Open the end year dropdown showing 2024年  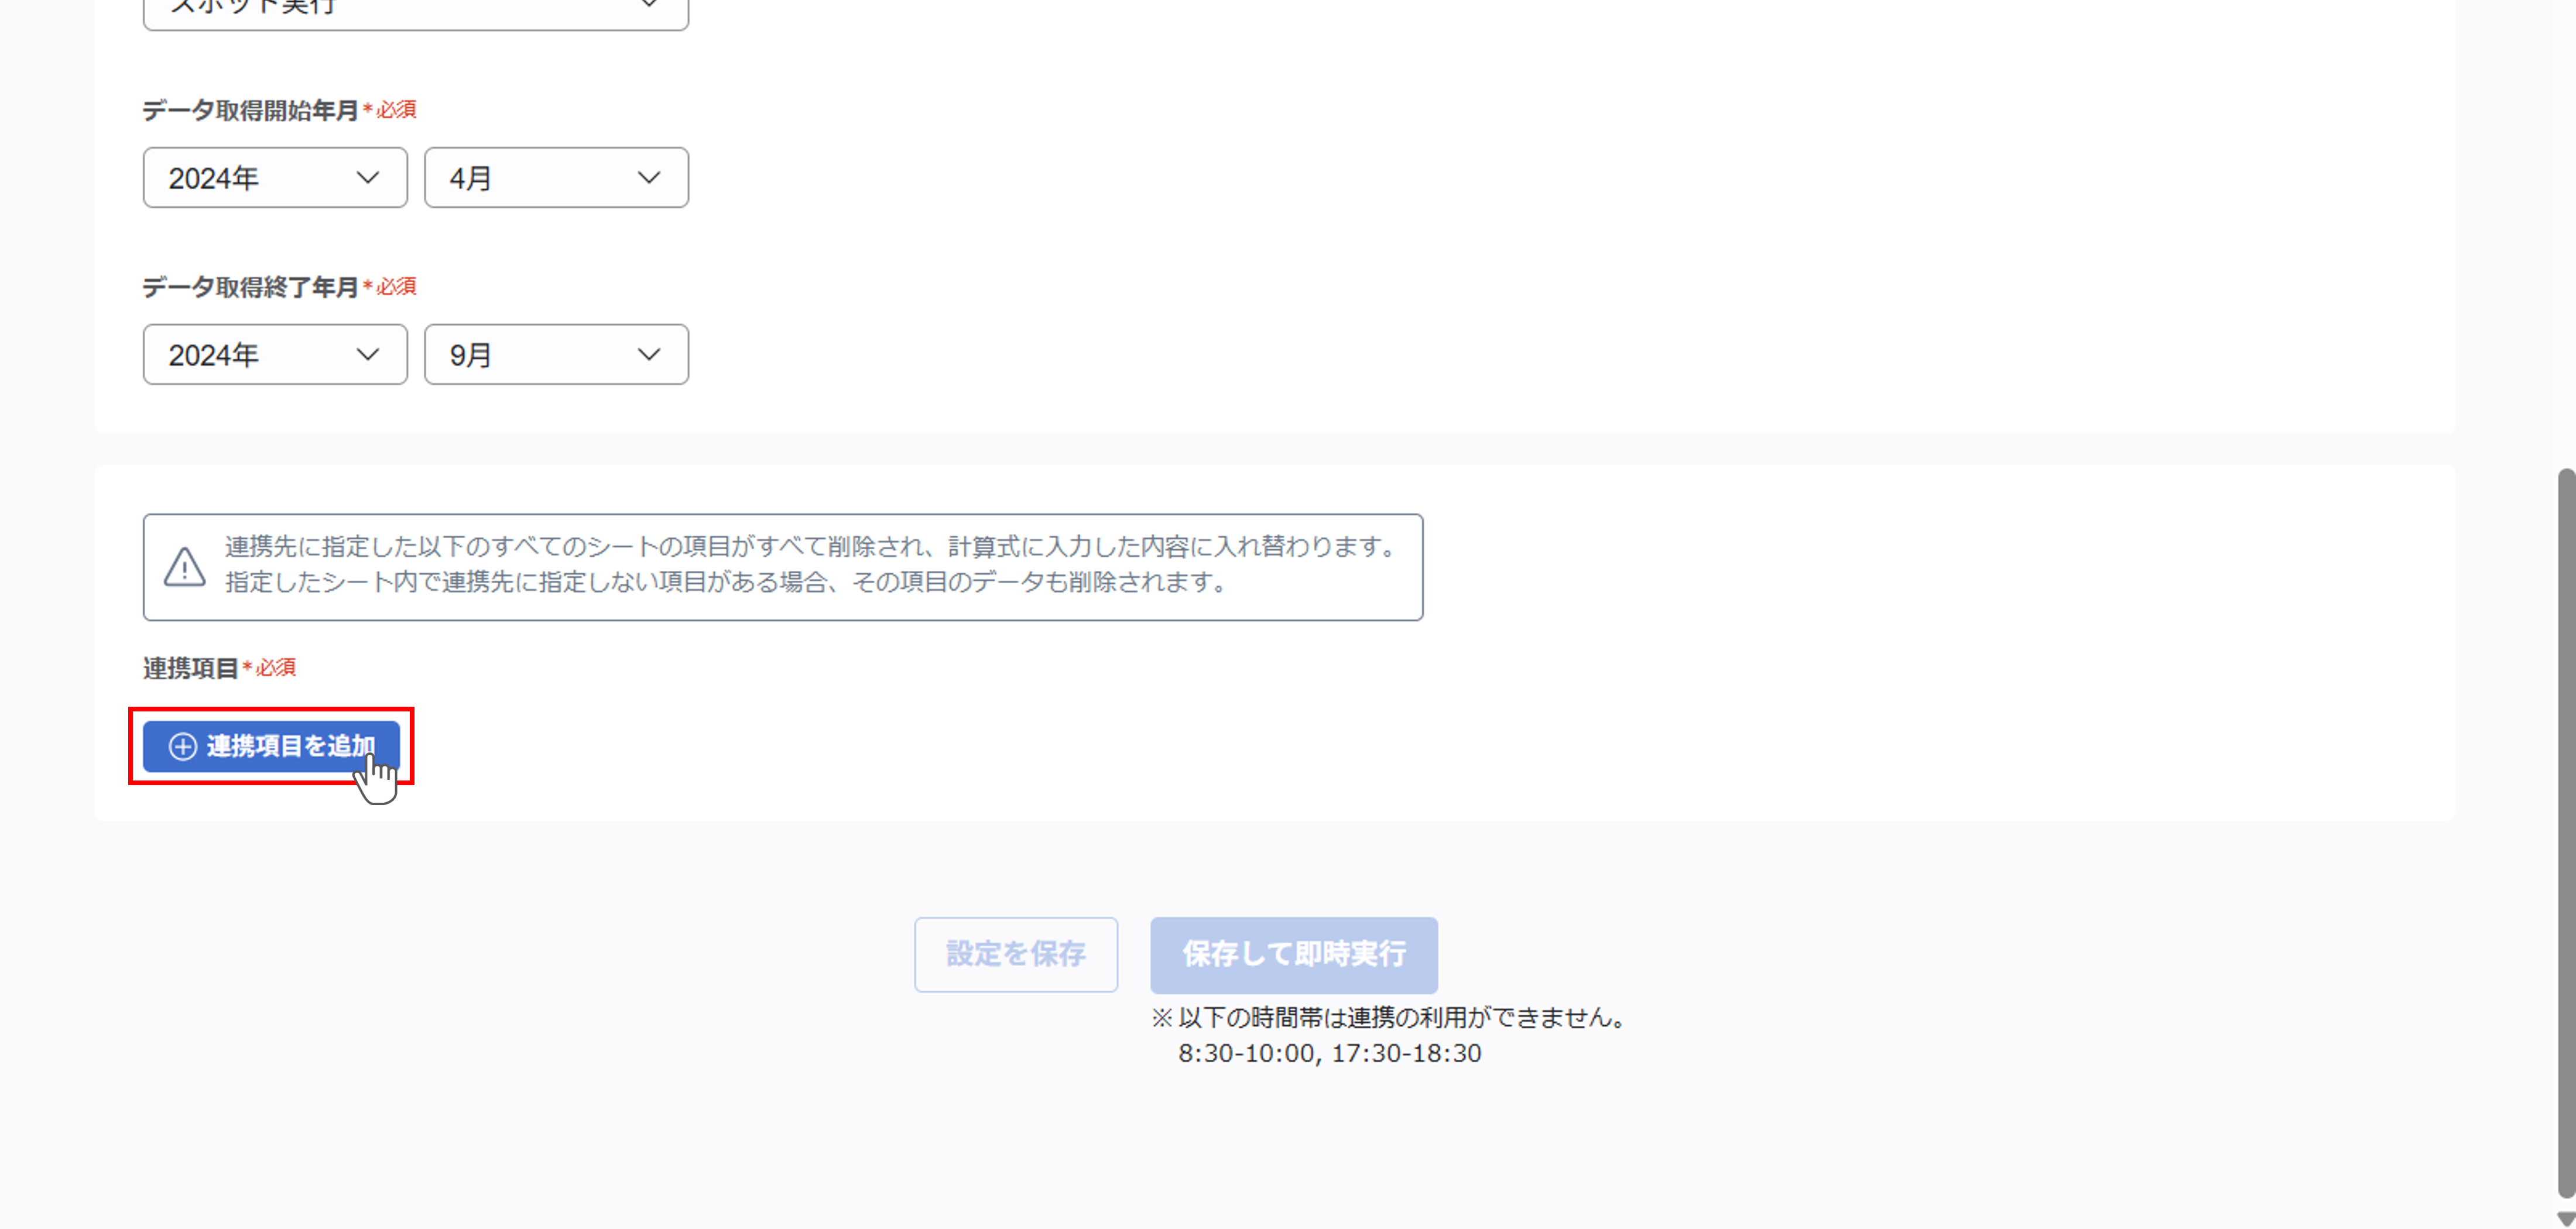pos(274,354)
